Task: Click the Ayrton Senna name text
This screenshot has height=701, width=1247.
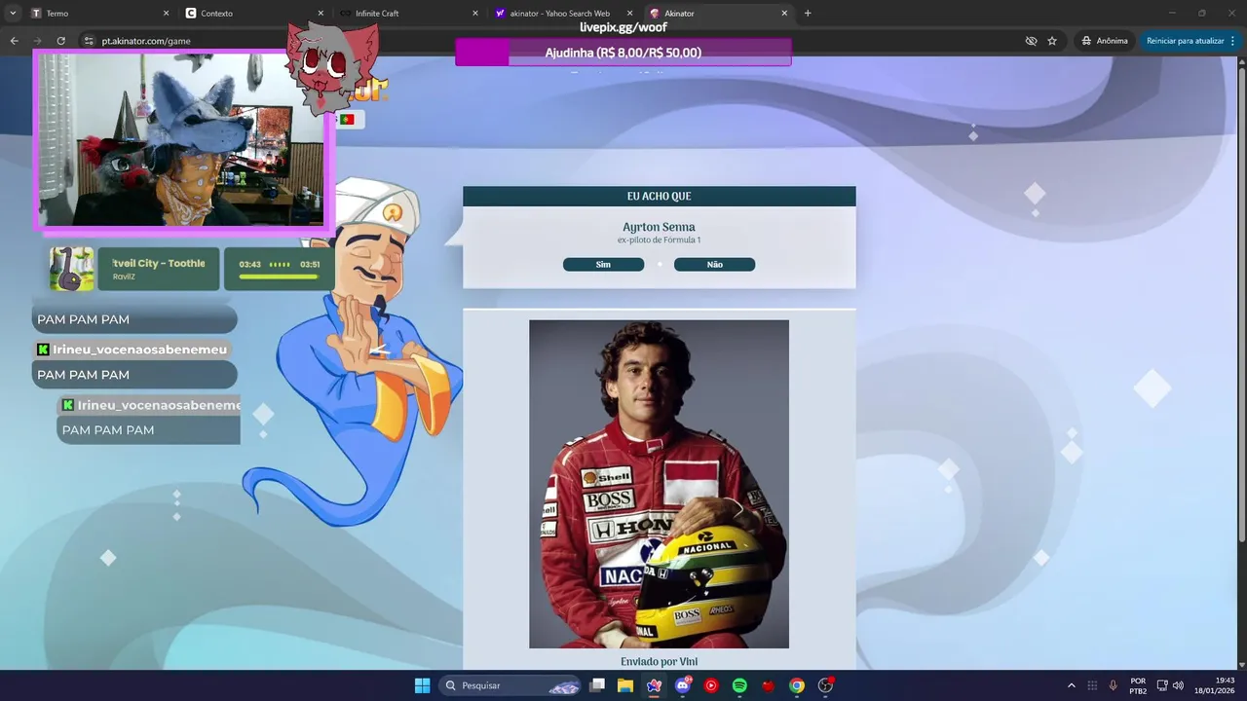Action: pos(659,227)
